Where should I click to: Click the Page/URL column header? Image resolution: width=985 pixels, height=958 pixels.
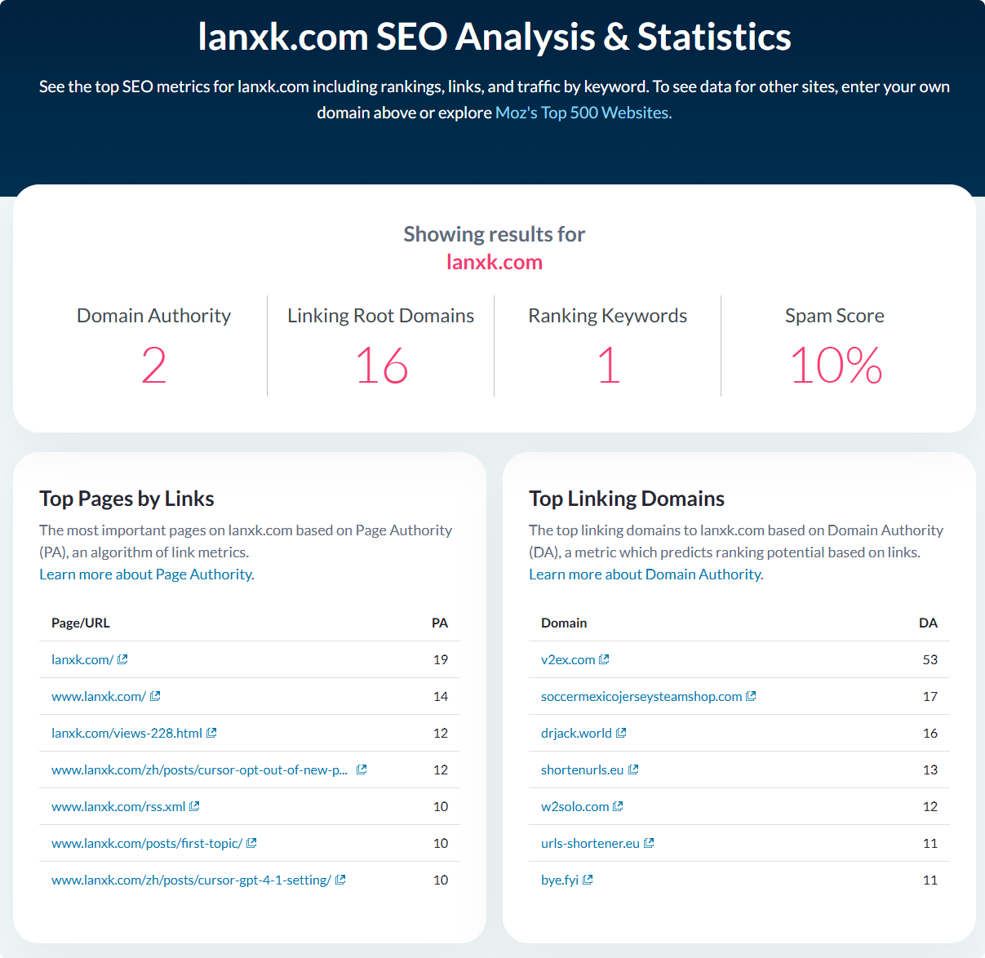[x=80, y=623]
